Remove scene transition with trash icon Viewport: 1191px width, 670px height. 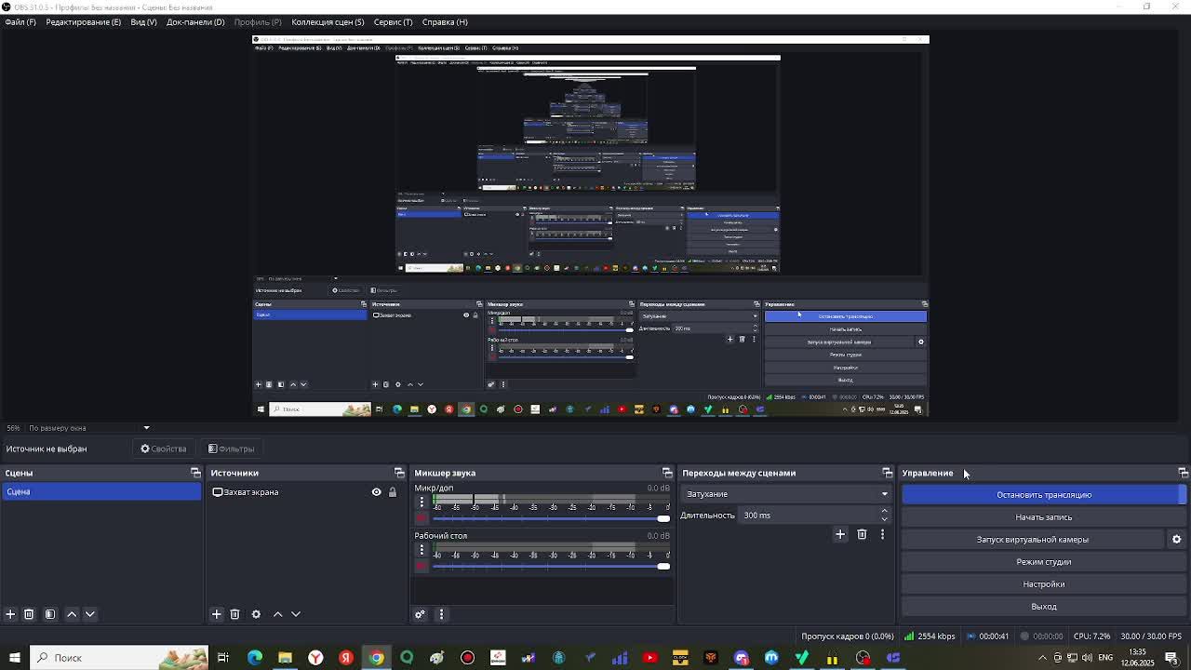click(862, 534)
